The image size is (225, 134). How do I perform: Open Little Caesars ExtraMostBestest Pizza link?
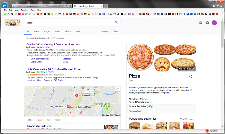pyautogui.click(x=53, y=69)
